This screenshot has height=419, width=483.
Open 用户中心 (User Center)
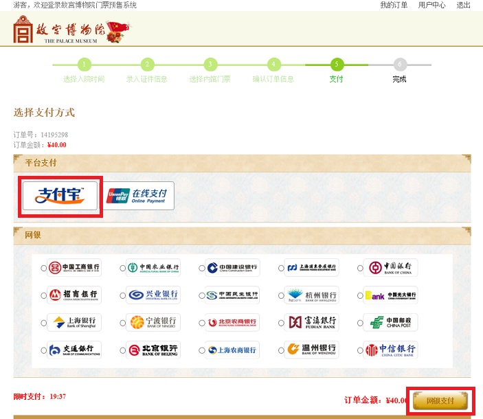point(431,5)
